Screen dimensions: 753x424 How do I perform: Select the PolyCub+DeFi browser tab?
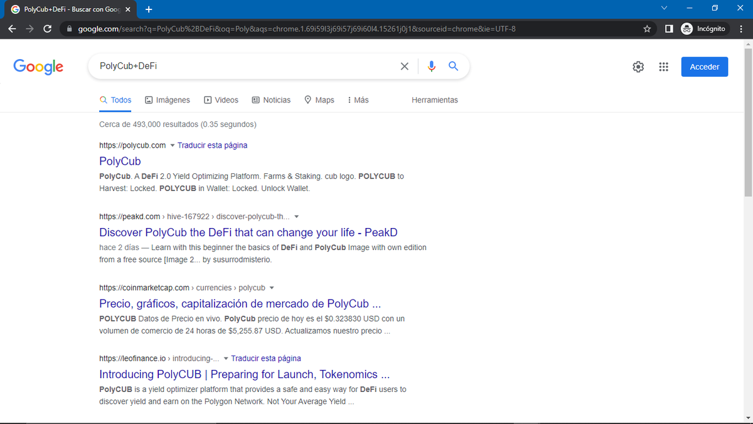tap(70, 9)
